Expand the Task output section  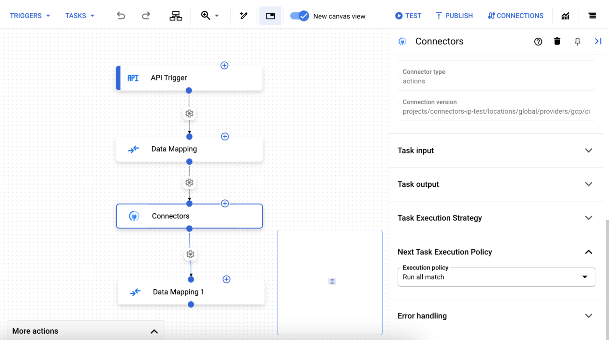[x=589, y=184]
